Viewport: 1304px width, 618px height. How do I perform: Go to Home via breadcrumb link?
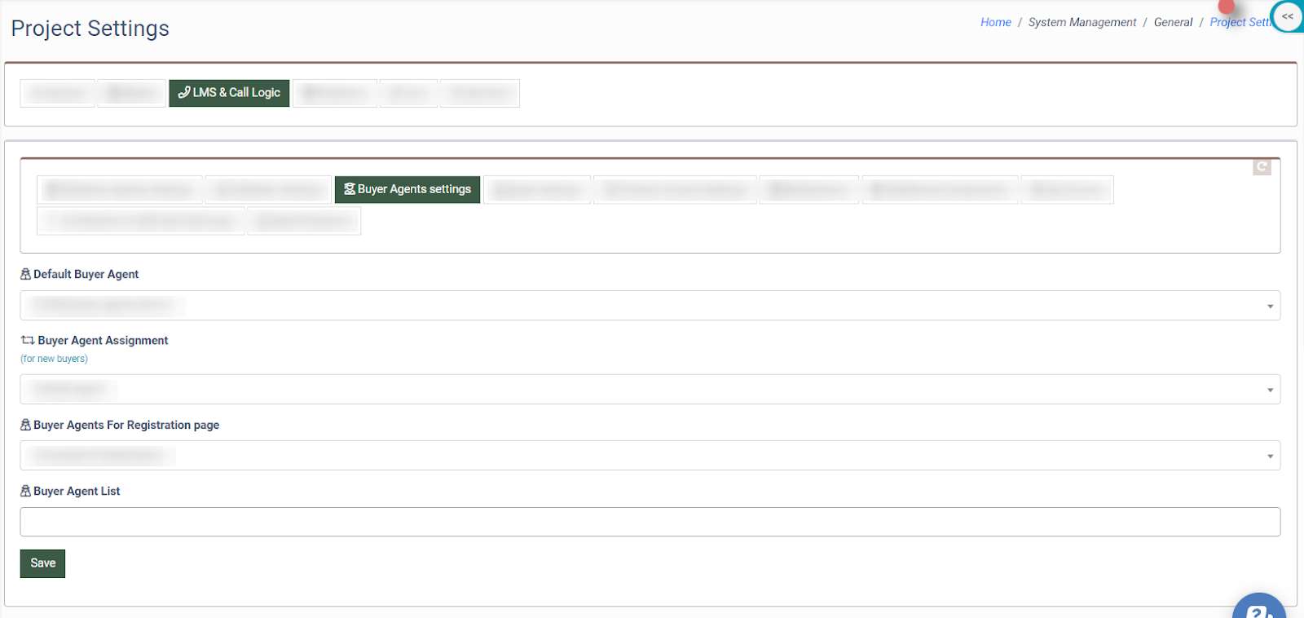coord(995,23)
